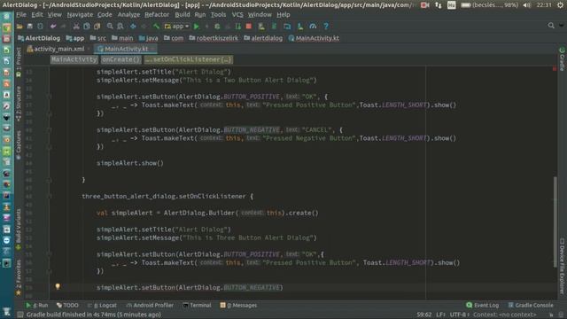Click the Cut scissors icon

pos(76,26)
